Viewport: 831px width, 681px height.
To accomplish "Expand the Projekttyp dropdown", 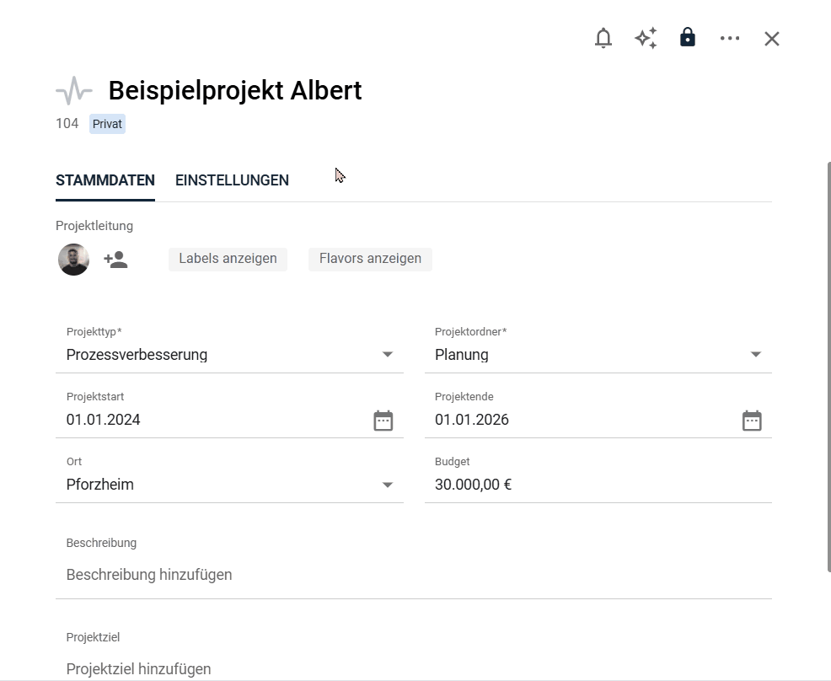I will click(x=388, y=355).
